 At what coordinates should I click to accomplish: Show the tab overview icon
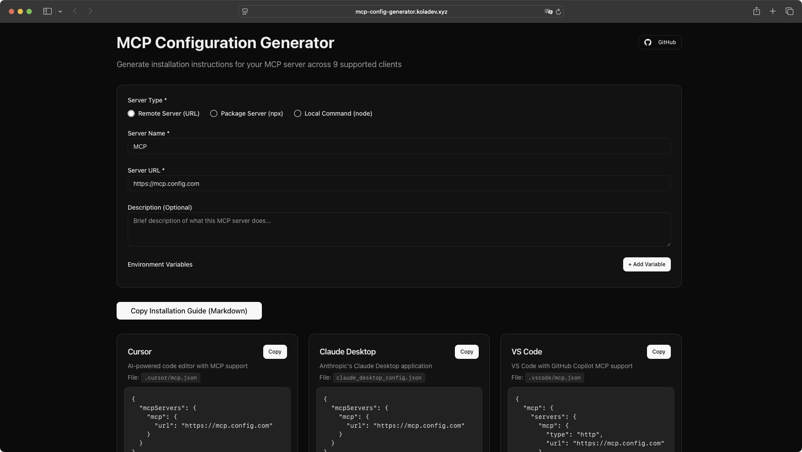pos(789,11)
